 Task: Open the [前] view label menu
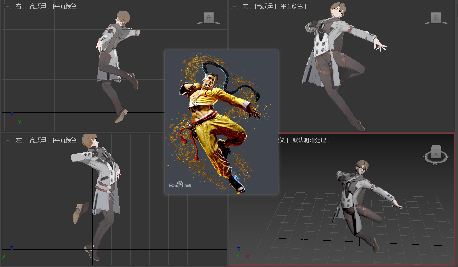click(x=246, y=6)
